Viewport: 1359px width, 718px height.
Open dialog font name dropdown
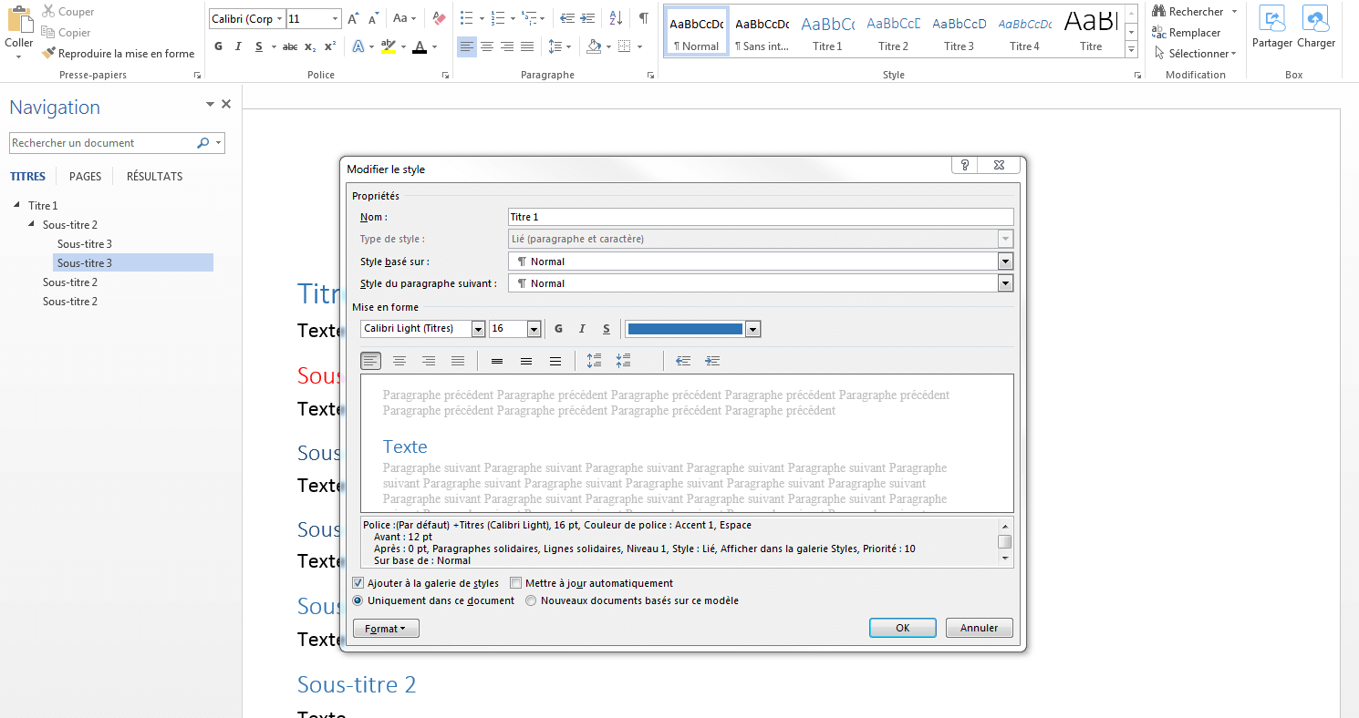(478, 329)
